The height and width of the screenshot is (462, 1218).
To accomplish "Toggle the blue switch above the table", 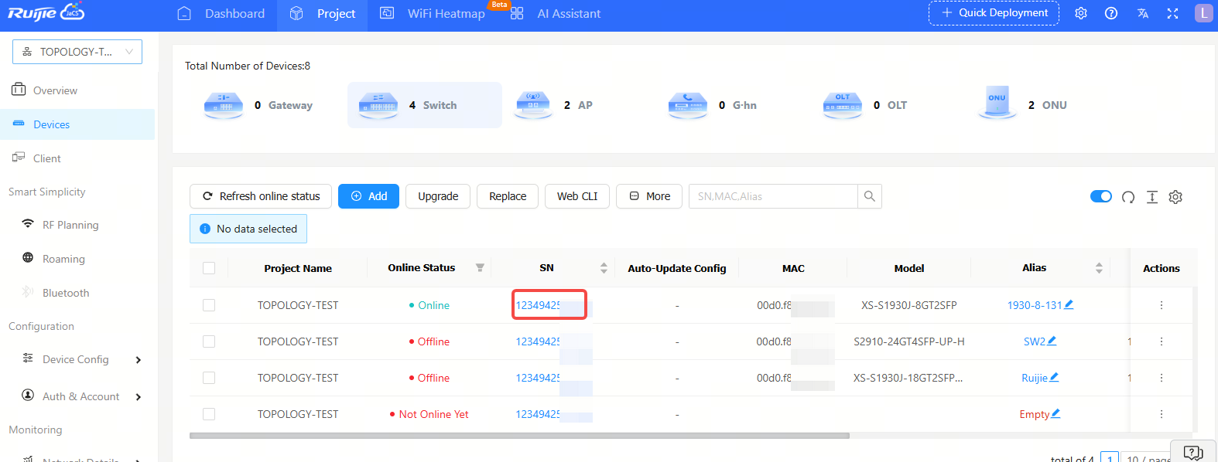I will click(x=1100, y=196).
